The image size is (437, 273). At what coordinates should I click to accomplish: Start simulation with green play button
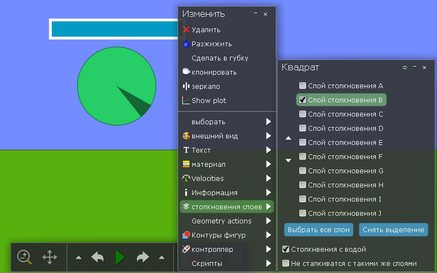(x=120, y=257)
